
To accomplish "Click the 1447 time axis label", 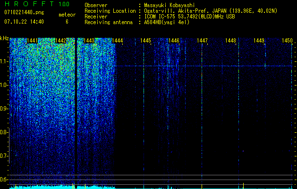I will click(x=202, y=41).
